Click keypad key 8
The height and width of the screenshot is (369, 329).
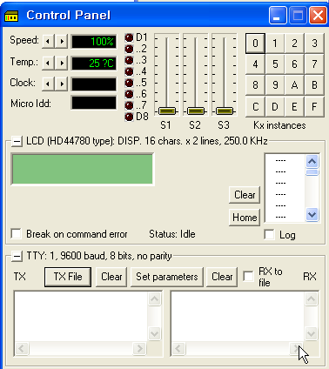tap(255, 85)
